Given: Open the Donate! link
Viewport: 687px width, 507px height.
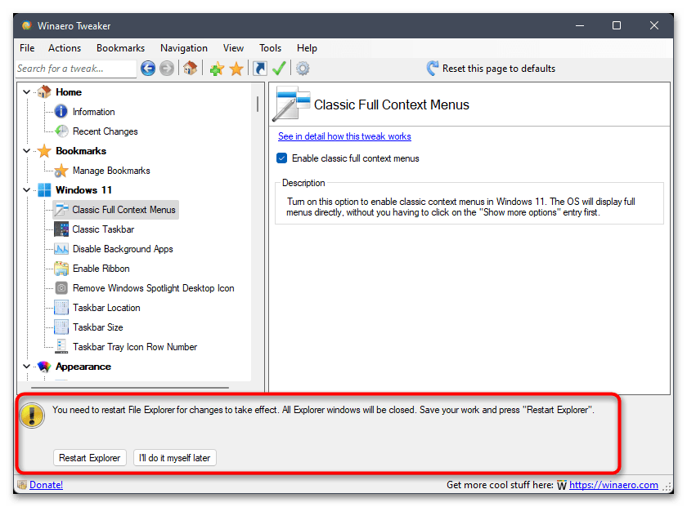Looking at the screenshot, I should (x=46, y=485).
